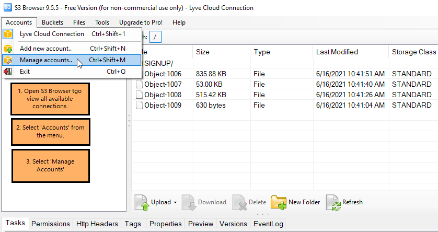438x232 pixels.
Task: Switch to the Http Headers tab
Action: tap(97, 224)
